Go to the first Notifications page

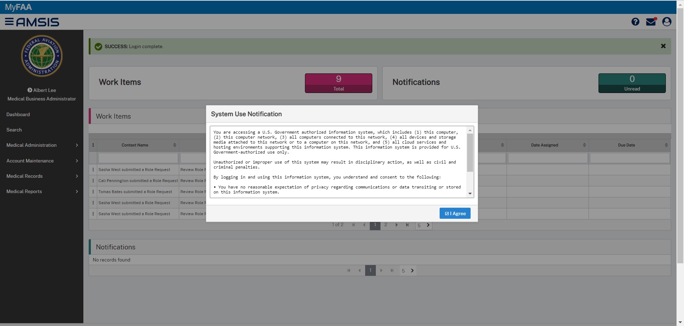349,270
